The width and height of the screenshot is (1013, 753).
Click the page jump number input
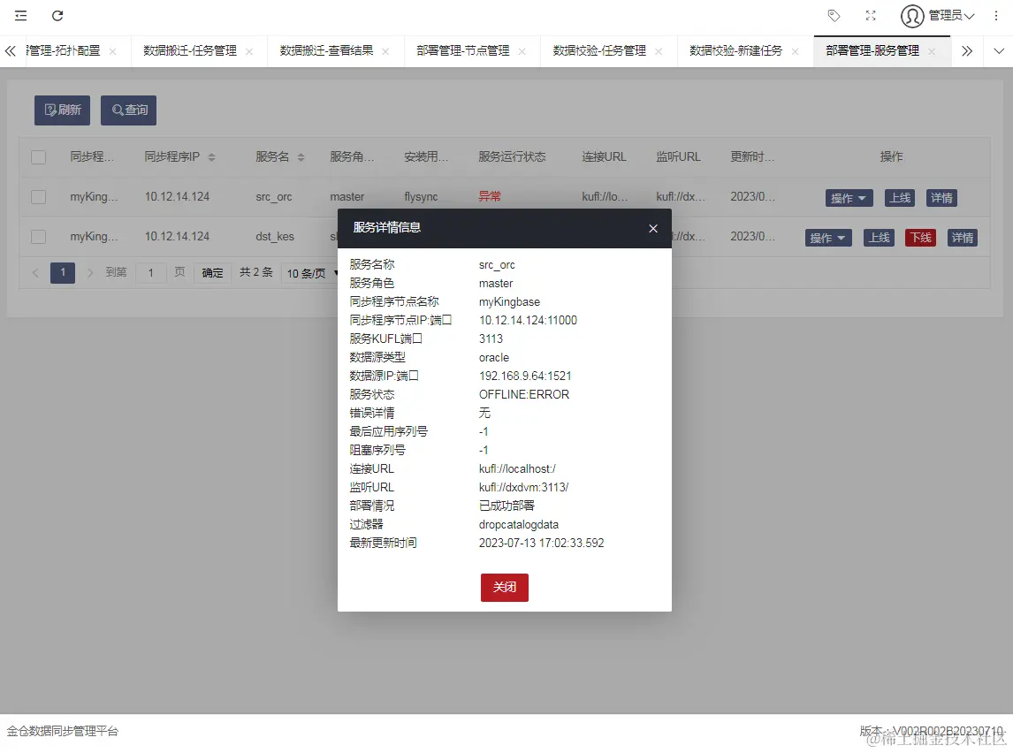coord(150,273)
